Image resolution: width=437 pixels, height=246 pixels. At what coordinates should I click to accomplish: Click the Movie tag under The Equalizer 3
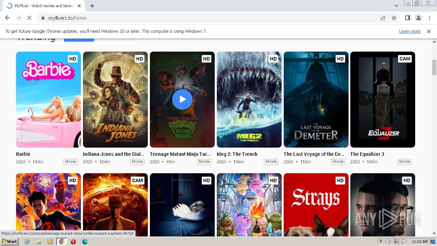(405, 162)
